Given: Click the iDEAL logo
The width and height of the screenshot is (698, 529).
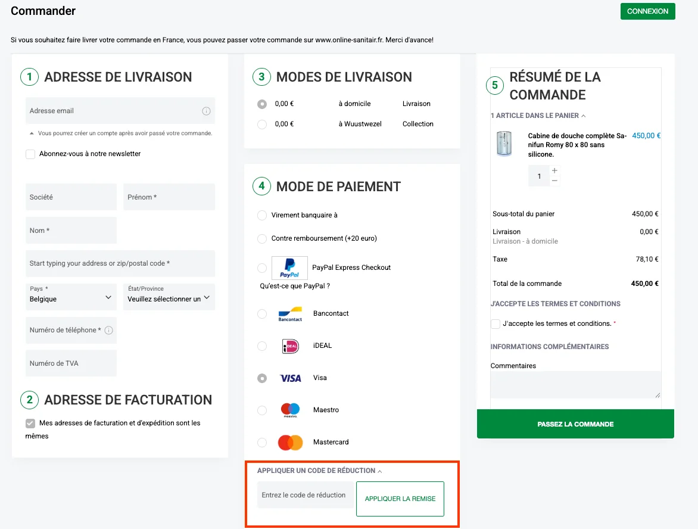Looking at the screenshot, I should [x=290, y=346].
